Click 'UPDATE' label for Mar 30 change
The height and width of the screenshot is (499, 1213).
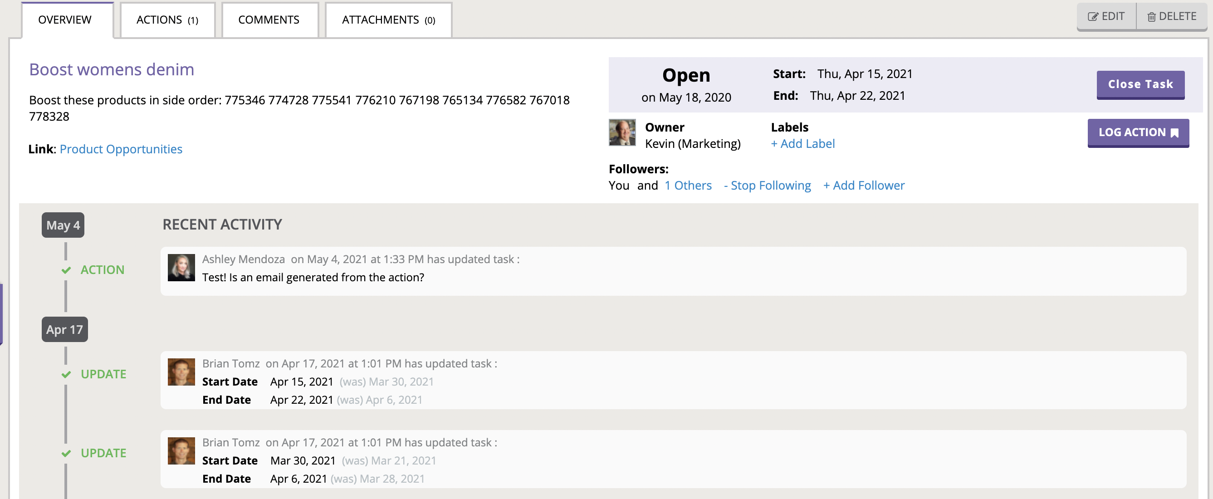(x=103, y=453)
